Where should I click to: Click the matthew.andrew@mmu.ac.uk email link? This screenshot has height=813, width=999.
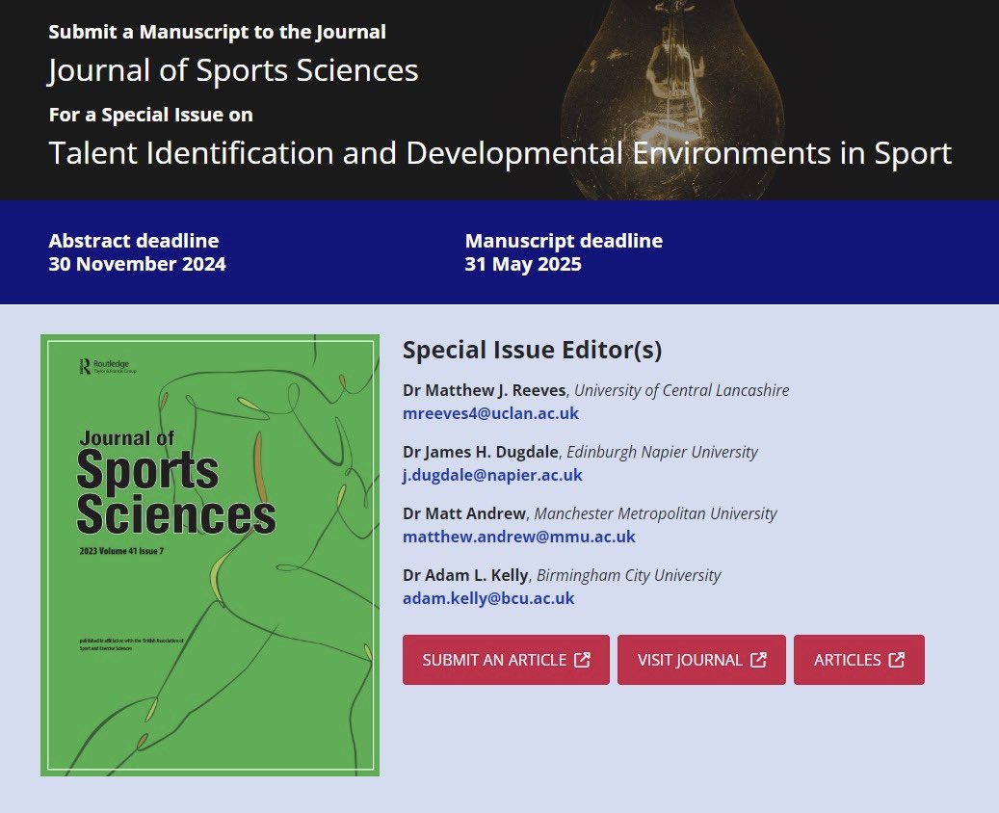[x=518, y=537]
